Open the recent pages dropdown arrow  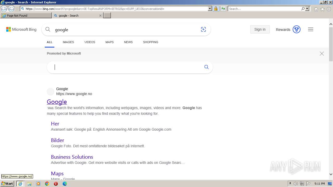[x=17, y=9]
